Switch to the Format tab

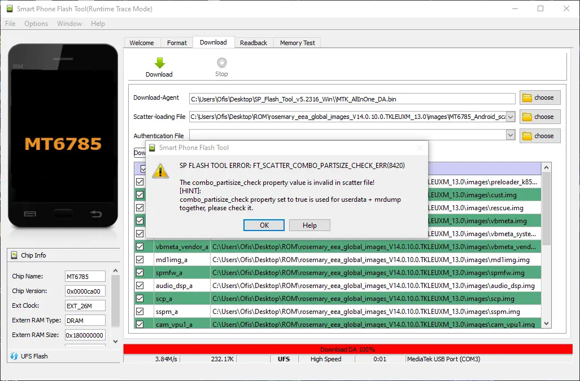point(177,43)
